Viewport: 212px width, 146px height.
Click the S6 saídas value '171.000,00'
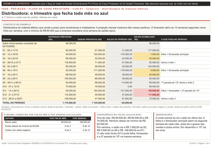click(x=99, y=70)
